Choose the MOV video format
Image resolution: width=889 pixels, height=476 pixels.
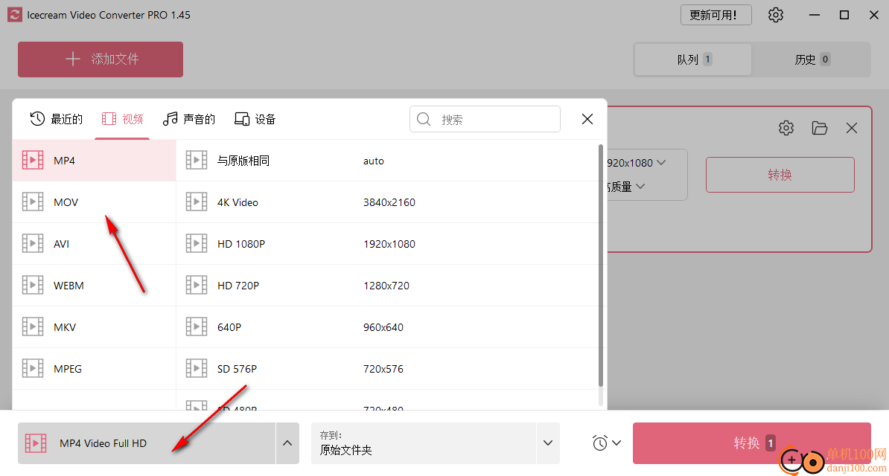tap(94, 202)
